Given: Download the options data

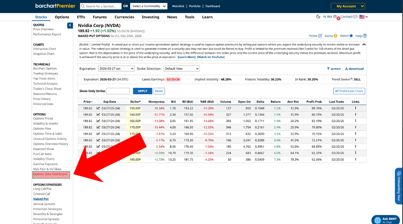Looking at the screenshot, I should 354,69.
